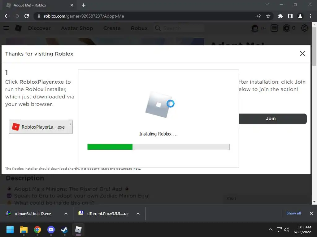This screenshot has height=237, width=317.
Task: Open the Roblox notifications feed icon
Action: pos(274,28)
